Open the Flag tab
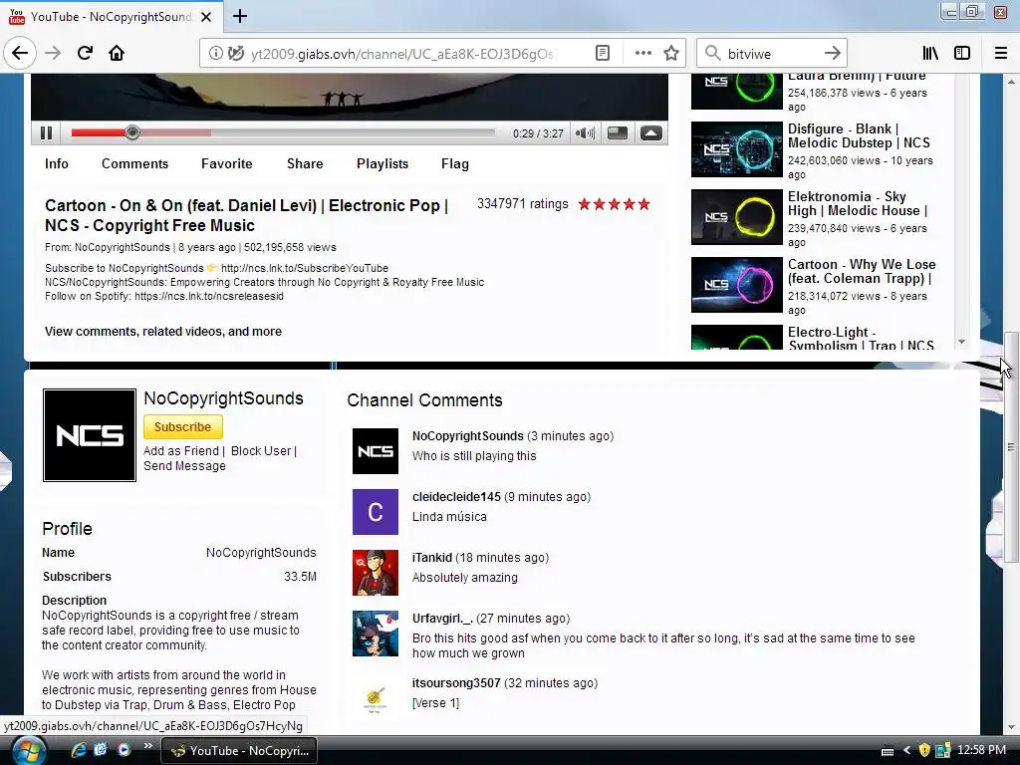This screenshot has height=765, width=1020. 454,164
